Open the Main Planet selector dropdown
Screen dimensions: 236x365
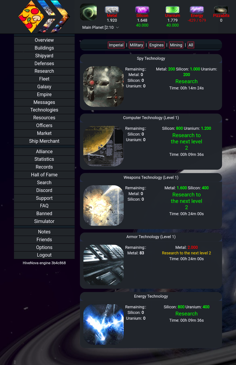point(100,27)
